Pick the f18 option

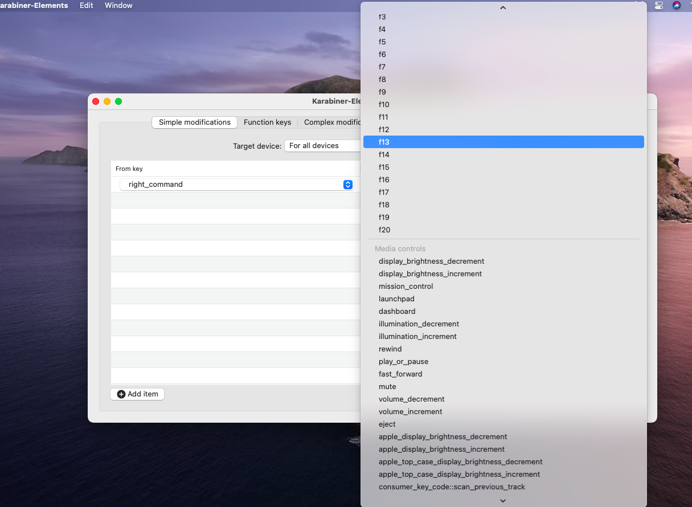click(x=503, y=205)
